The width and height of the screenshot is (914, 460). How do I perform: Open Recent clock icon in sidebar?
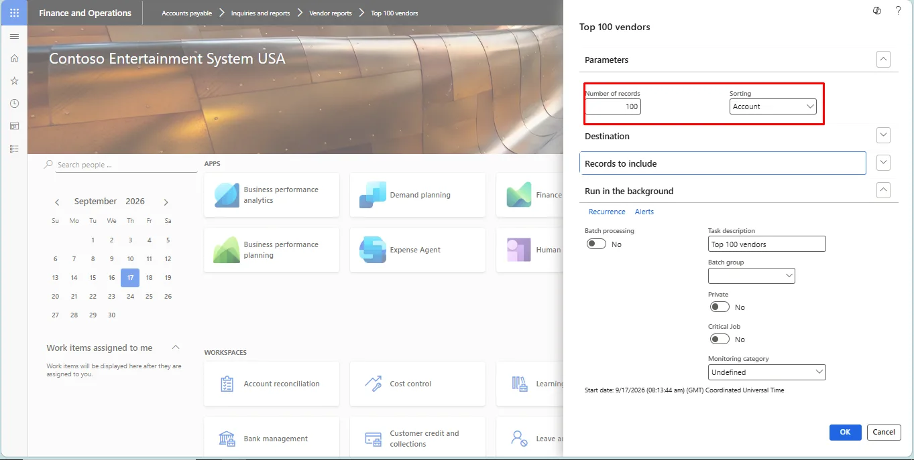[x=14, y=104]
